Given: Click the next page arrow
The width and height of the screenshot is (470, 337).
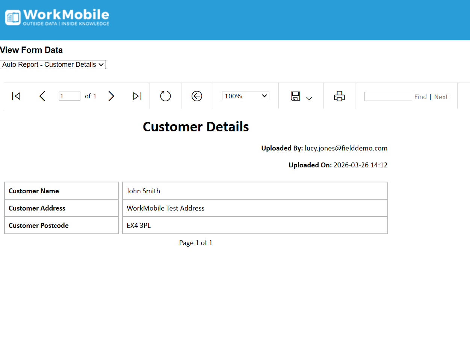Looking at the screenshot, I should 111,96.
